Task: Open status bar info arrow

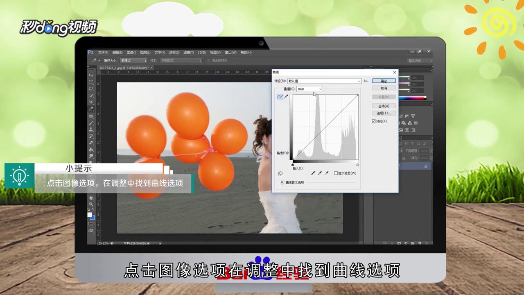Action: coord(160,243)
